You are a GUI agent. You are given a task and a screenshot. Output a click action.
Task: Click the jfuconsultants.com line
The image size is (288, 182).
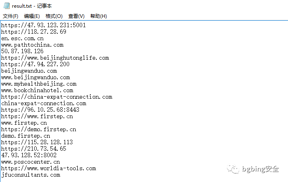[x=31, y=175]
